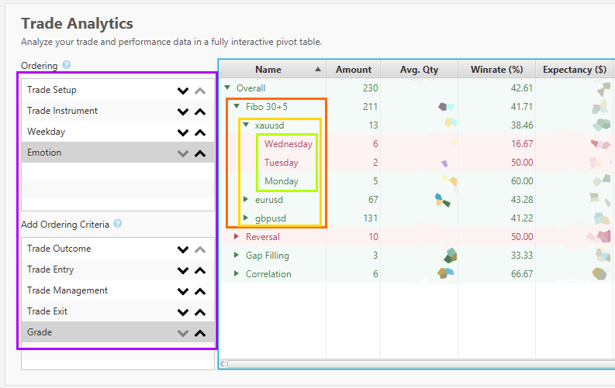Move Emotion up in ordering

200,153
